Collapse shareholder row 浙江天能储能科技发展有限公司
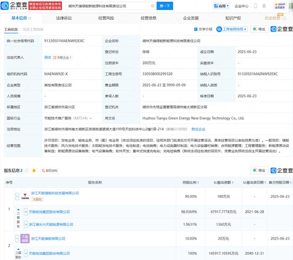293x260 pixels. [x=17, y=197]
